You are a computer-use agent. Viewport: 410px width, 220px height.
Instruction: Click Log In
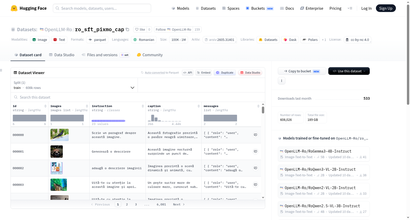click(x=366, y=8)
